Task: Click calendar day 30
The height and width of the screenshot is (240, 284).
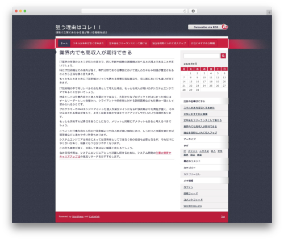Action: pos(198,90)
